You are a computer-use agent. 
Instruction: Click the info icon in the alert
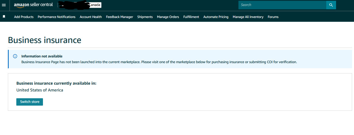pyautogui.click(x=15, y=56)
